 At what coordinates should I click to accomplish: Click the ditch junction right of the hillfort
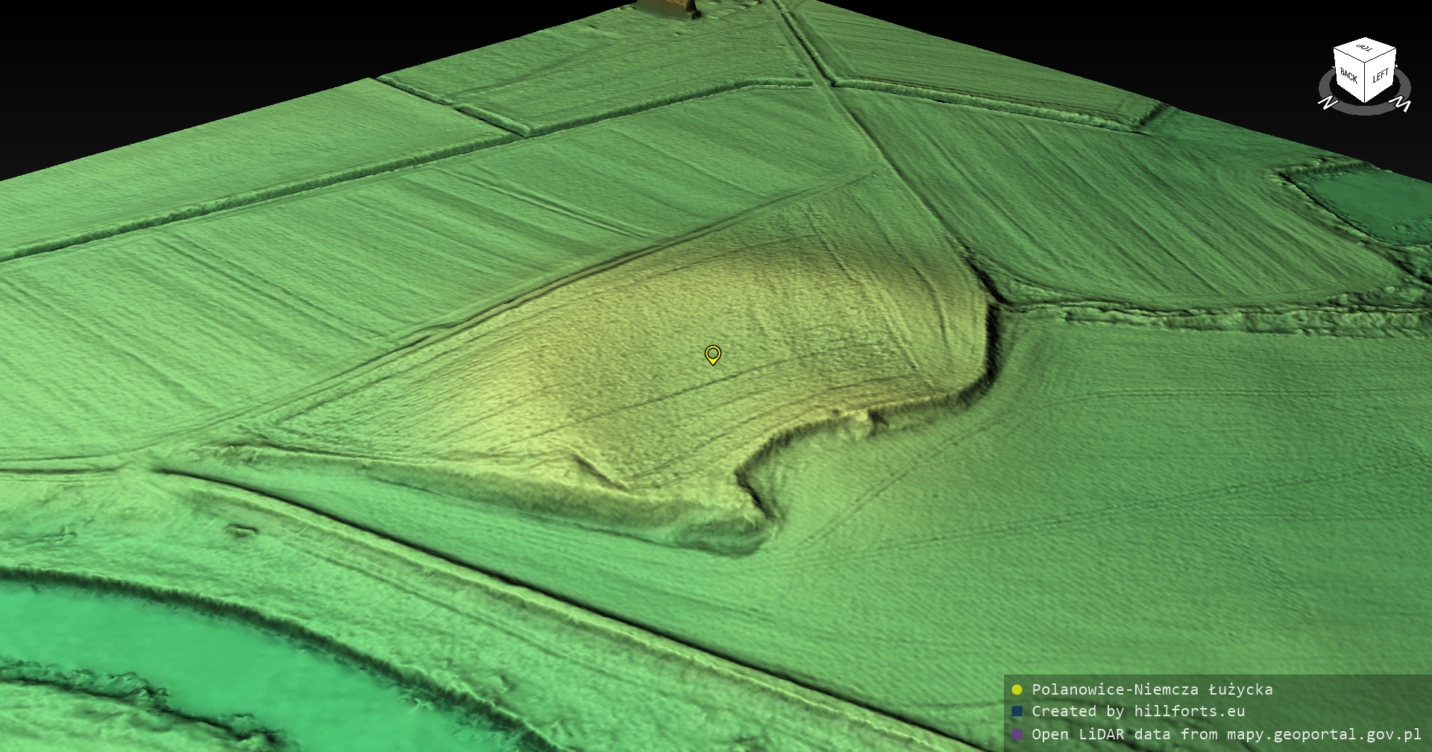coord(1003,303)
